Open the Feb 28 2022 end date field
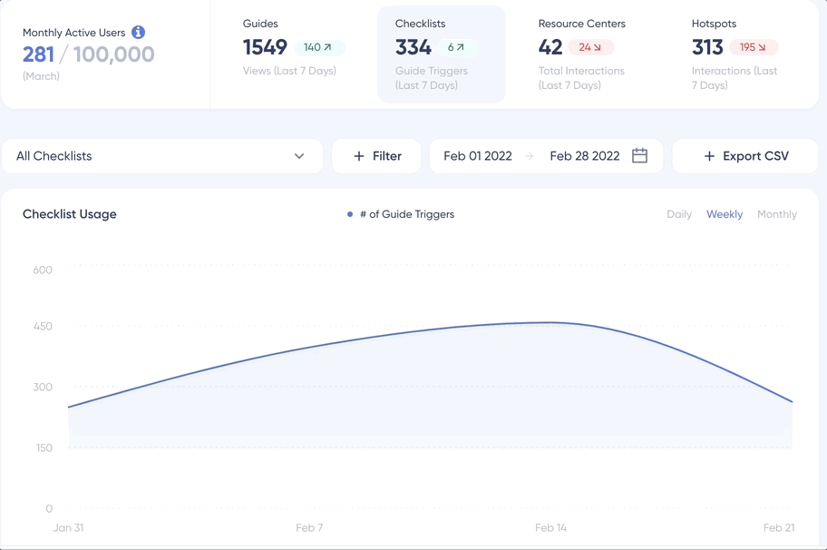This screenshot has height=550, width=827. (x=586, y=155)
